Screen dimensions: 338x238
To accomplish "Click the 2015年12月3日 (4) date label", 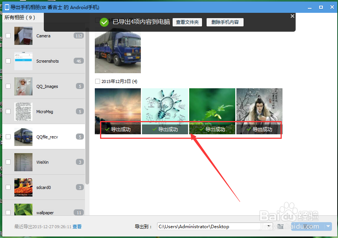I will point(119,81).
